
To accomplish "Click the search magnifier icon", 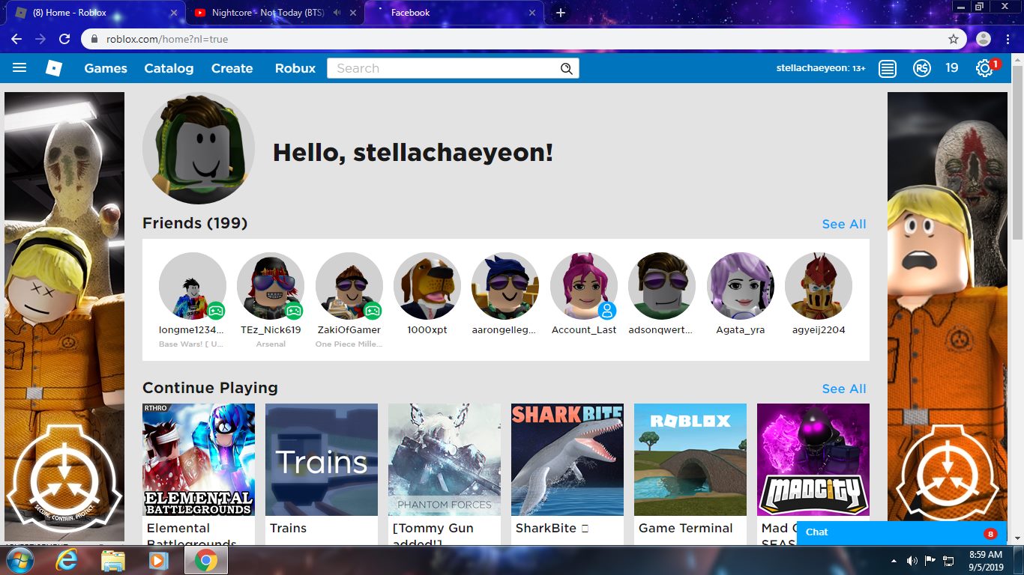I will pos(567,69).
